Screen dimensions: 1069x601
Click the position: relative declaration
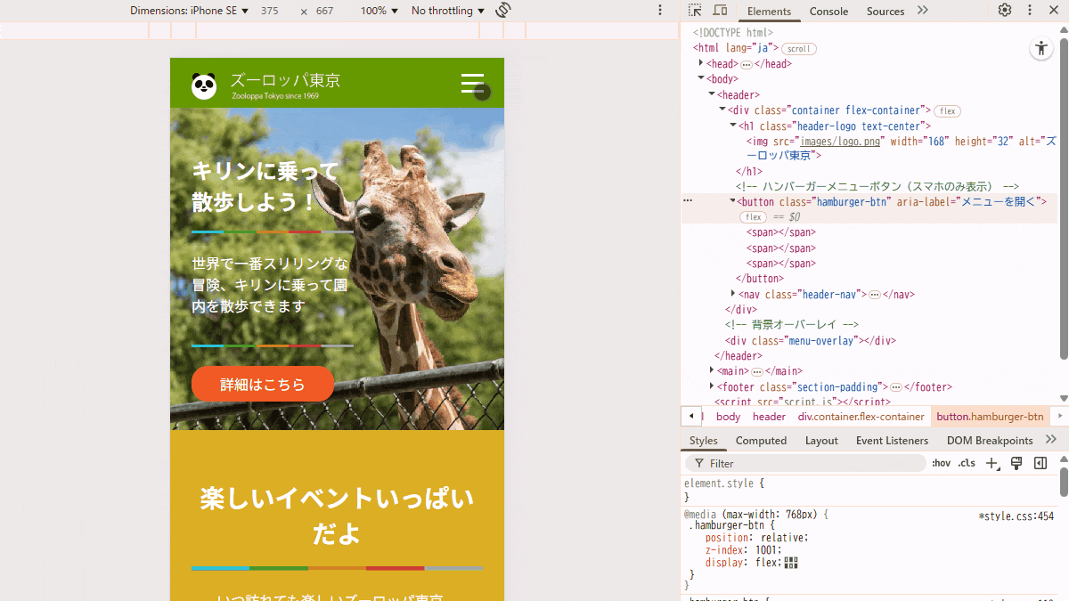[757, 537]
